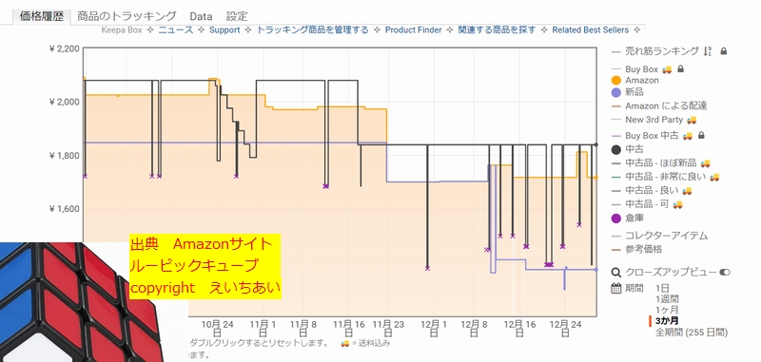Click the Keepa Box label
This screenshot has width=761, height=362.
(x=122, y=30)
